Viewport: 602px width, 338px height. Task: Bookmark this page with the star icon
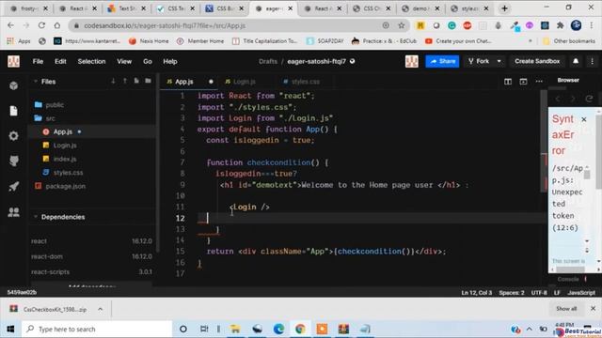coord(402,25)
